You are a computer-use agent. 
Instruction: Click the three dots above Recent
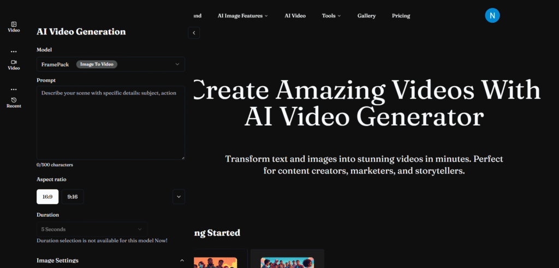[14, 90]
